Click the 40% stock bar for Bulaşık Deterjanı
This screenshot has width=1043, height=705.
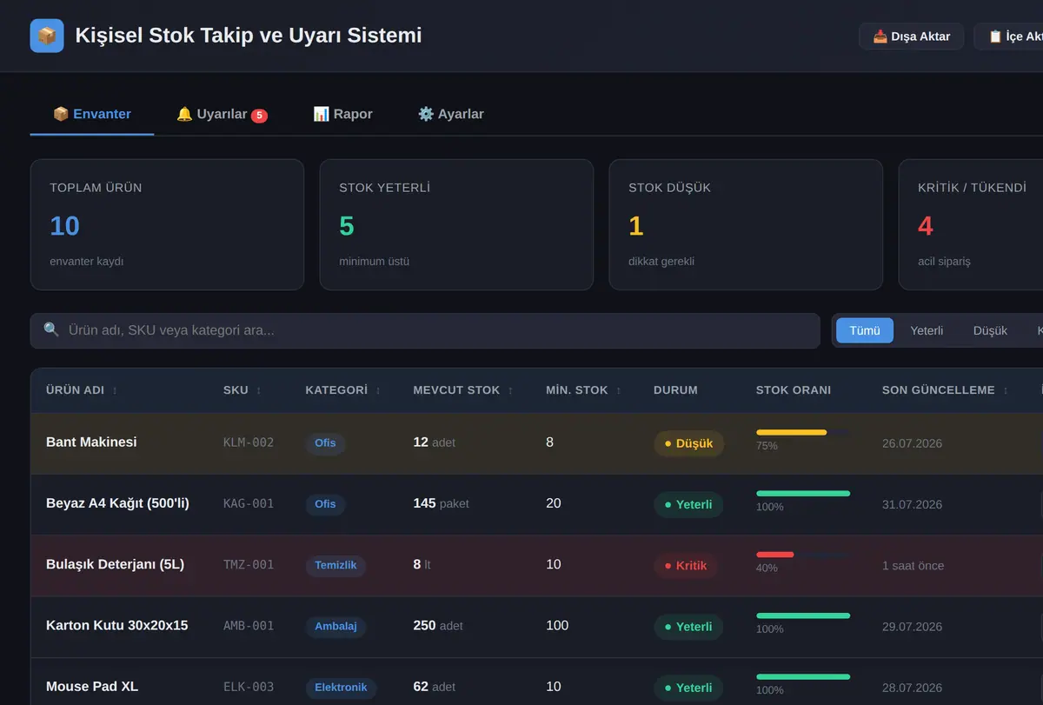[x=803, y=554]
